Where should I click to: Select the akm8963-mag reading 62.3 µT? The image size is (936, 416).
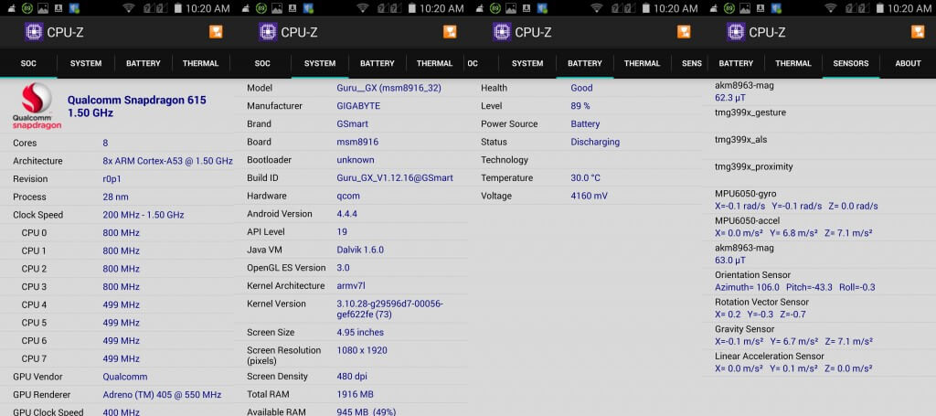[730, 97]
